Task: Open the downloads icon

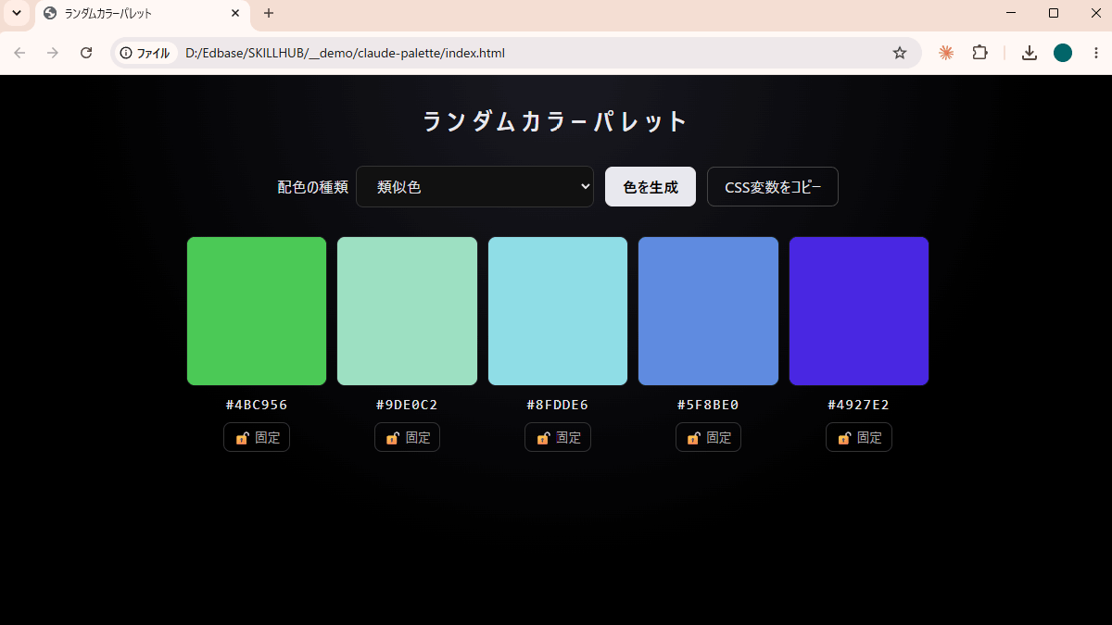Action: click(x=1030, y=53)
